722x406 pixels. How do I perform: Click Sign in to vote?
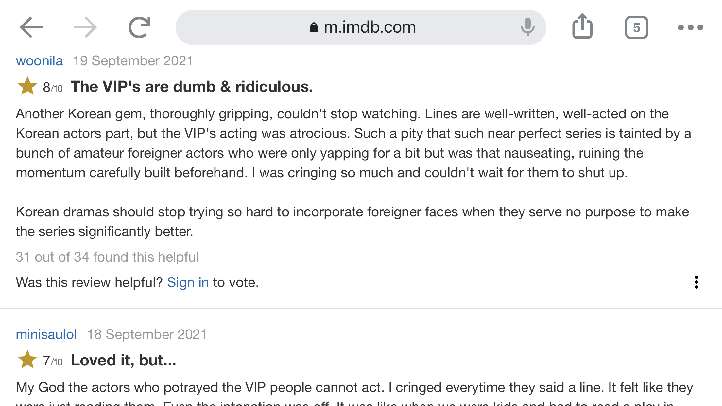[188, 282]
